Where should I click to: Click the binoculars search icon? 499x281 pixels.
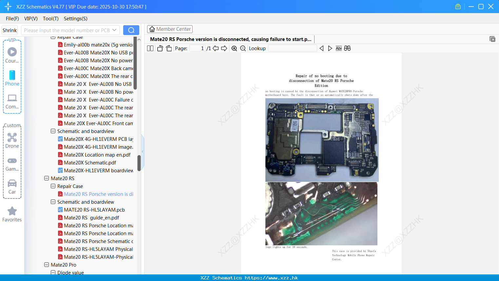click(347, 48)
